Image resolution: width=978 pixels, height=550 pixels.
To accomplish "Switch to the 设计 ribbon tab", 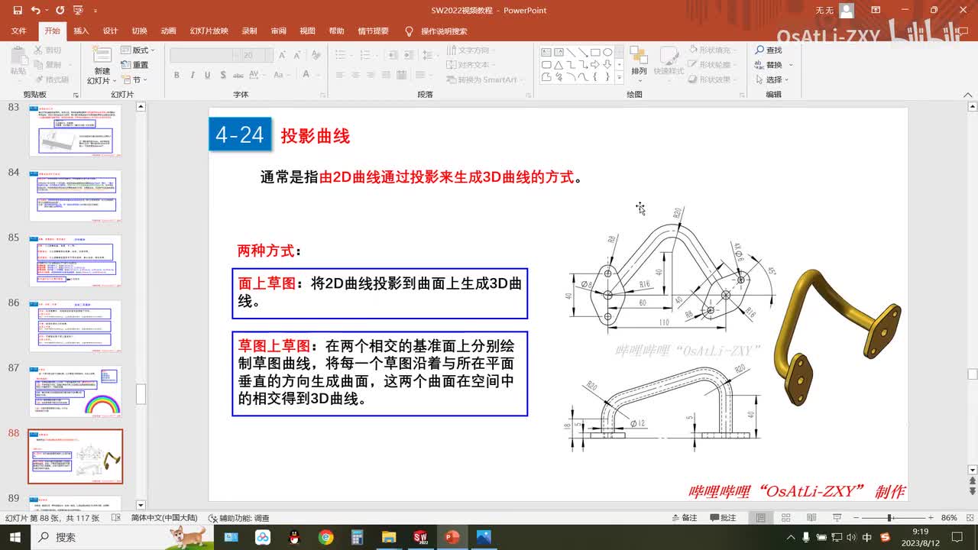I will [x=110, y=31].
